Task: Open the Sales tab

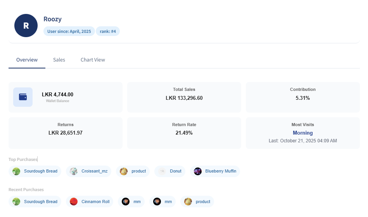Action: tap(59, 60)
